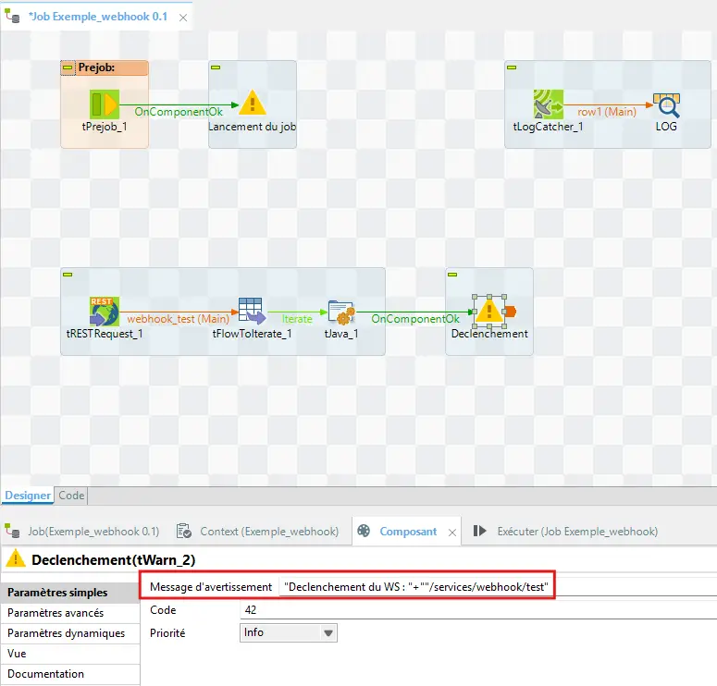
Task: Switch to the Code tab
Action: 71,496
